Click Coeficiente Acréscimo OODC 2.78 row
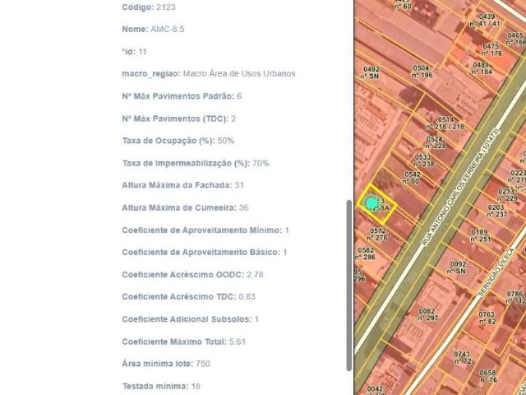Viewport: 526px width, 395px height. (192, 274)
